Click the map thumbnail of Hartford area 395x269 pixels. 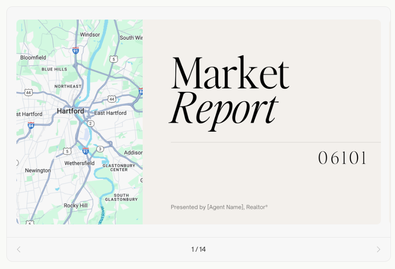click(x=79, y=121)
